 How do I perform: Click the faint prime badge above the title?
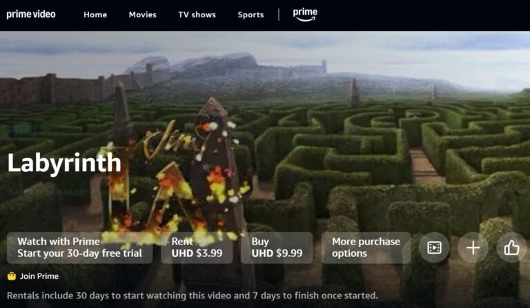[23, 129]
